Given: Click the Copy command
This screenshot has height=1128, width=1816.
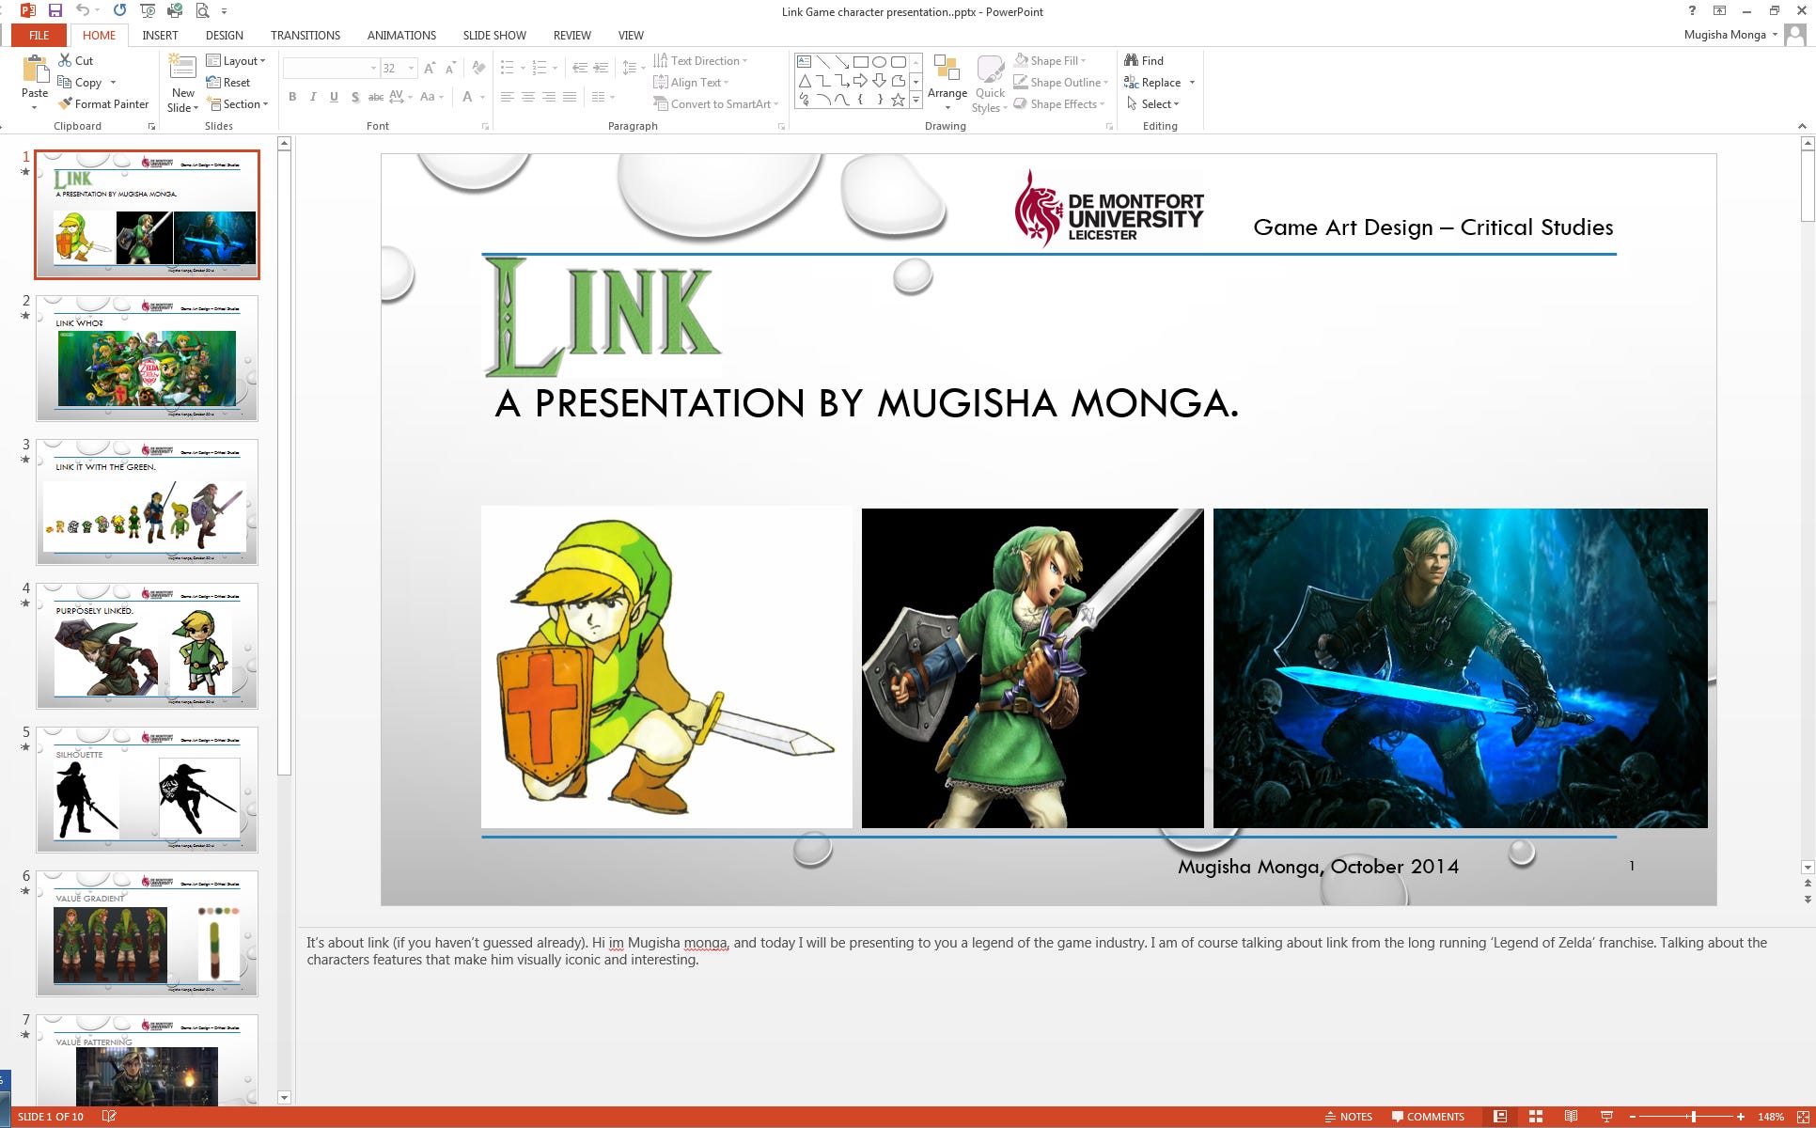Looking at the screenshot, I should pos(80,82).
